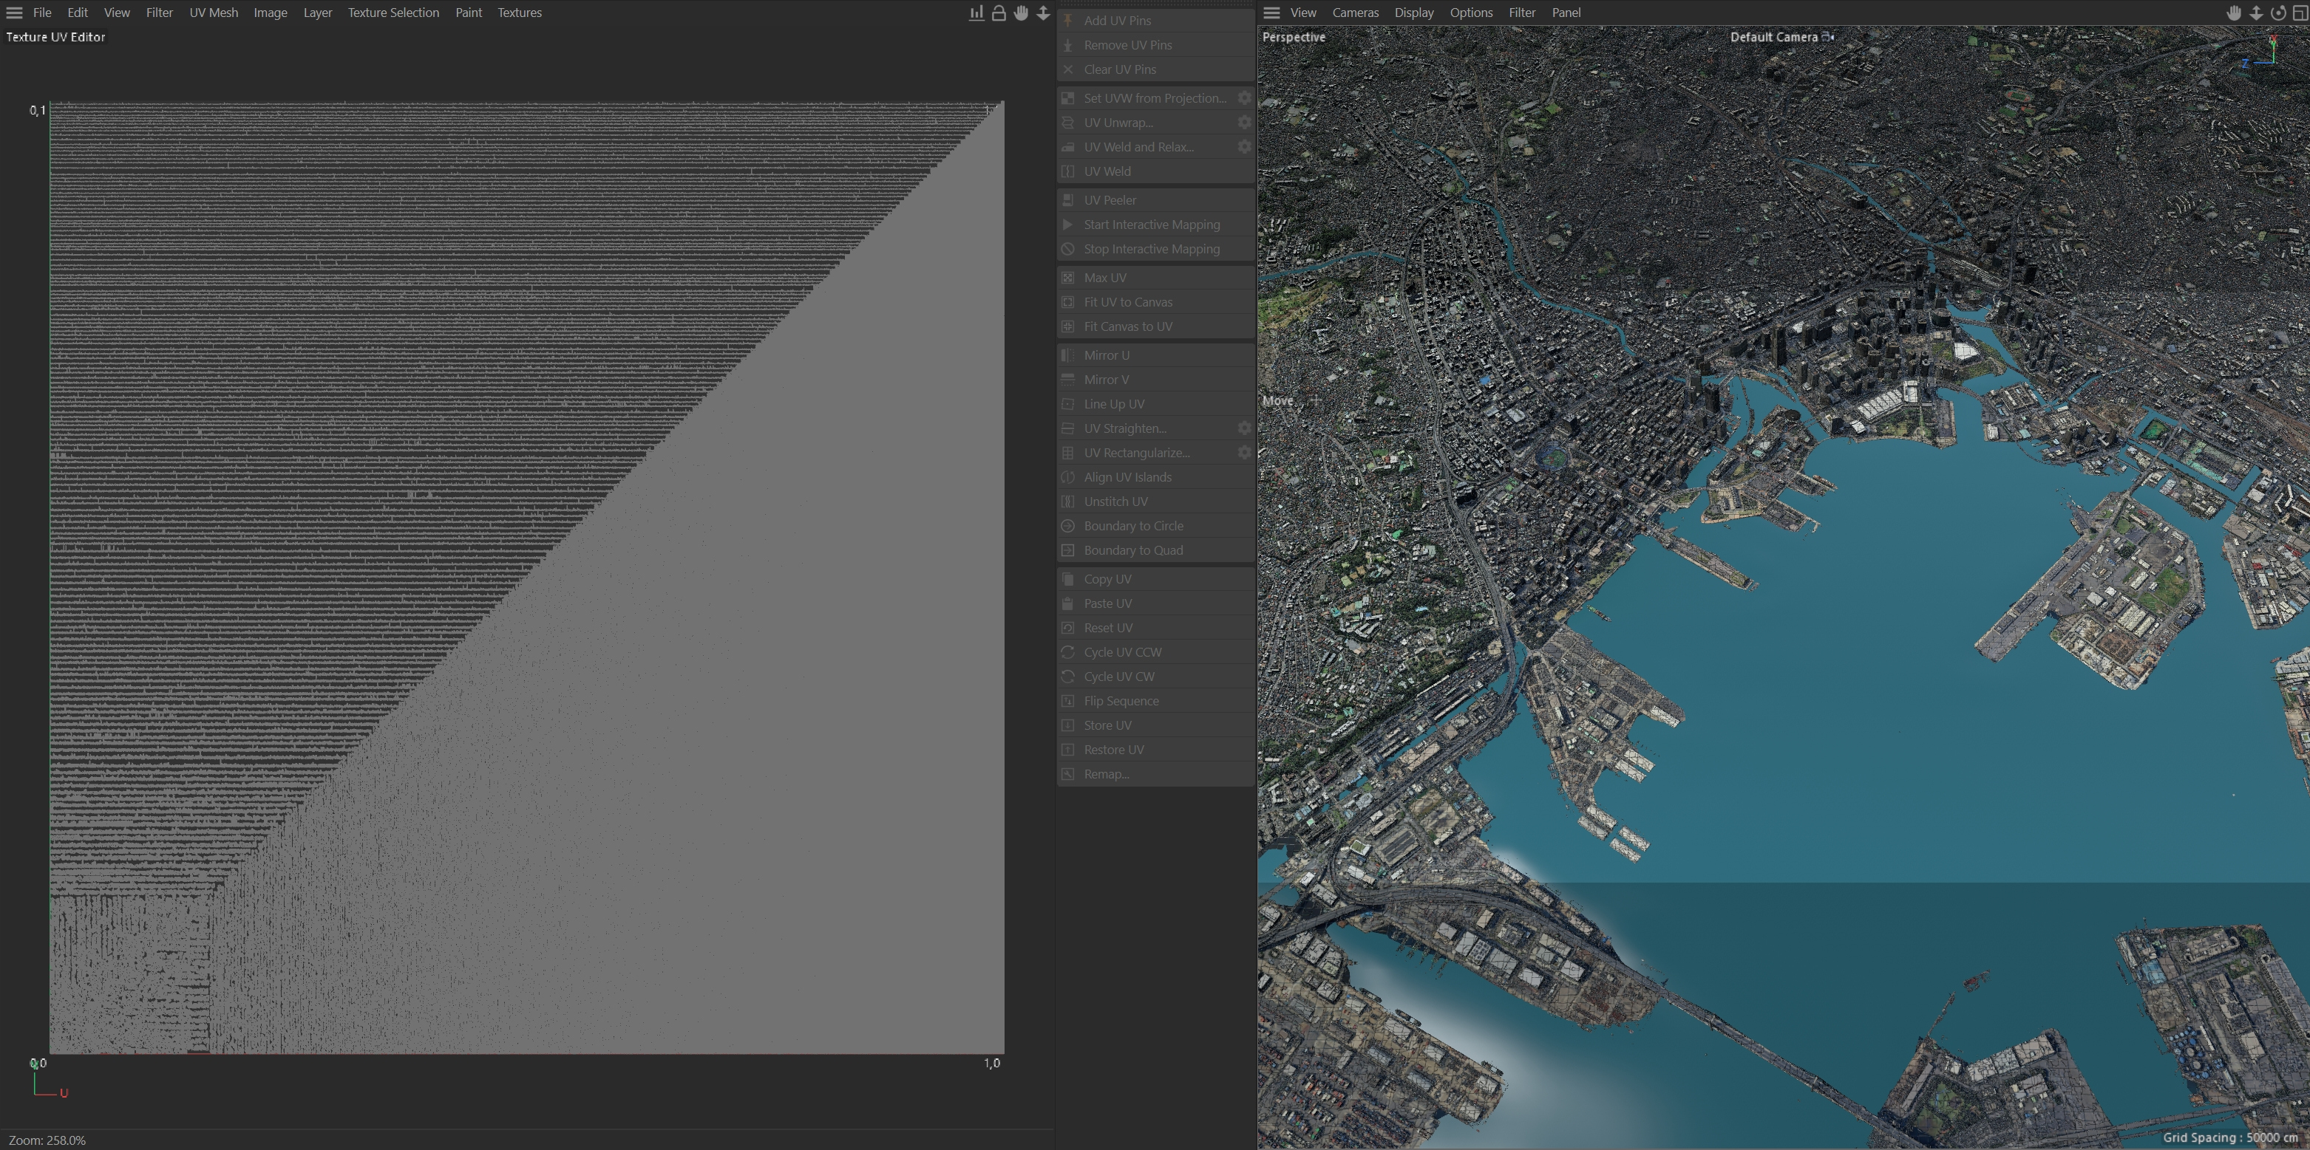Click the pan hand icon in UV Editor
The image size is (2310, 1150).
pyautogui.click(x=1021, y=13)
